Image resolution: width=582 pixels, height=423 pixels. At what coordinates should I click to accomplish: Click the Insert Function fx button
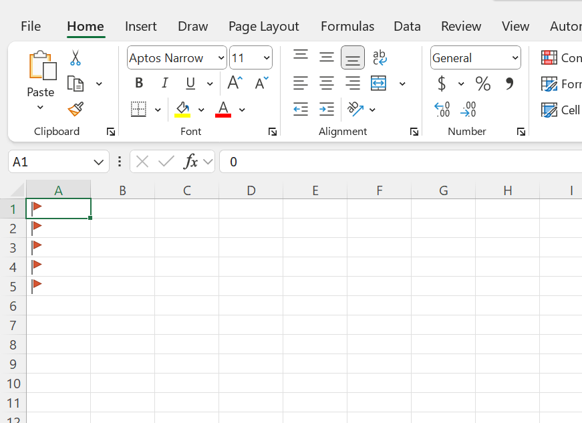point(190,162)
